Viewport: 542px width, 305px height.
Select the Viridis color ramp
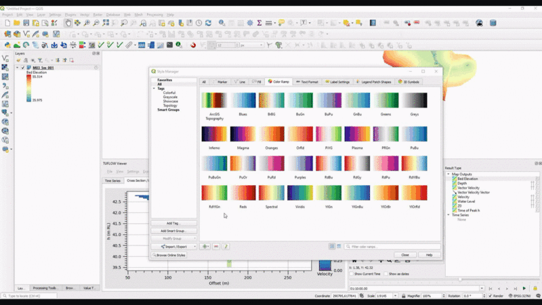tap(299, 193)
